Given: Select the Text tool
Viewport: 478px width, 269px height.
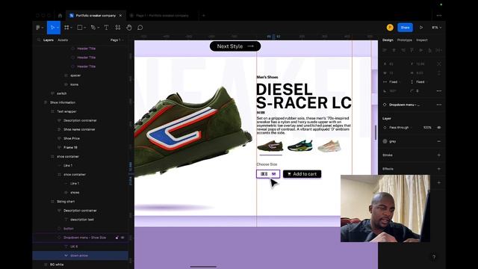Looking at the screenshot, I should pos(106,28).
